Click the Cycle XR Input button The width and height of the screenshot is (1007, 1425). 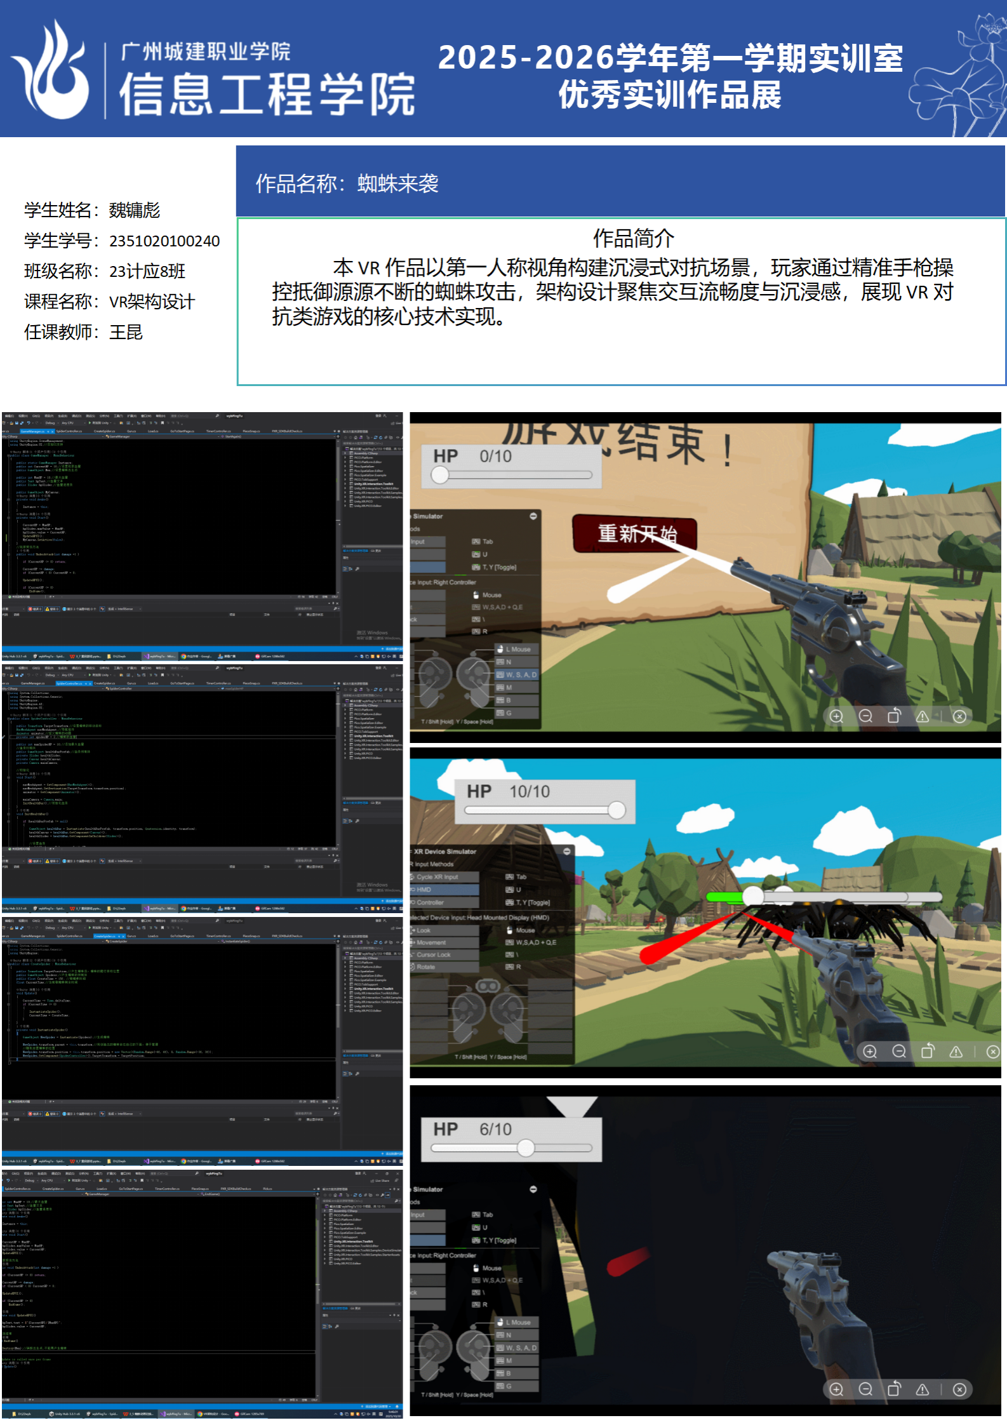[444, 877]
